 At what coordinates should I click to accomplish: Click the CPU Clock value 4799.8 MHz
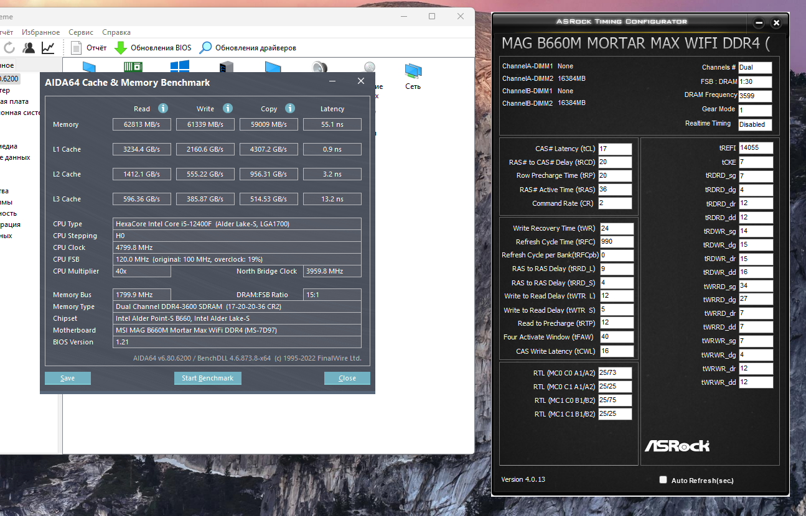point(237,247)
